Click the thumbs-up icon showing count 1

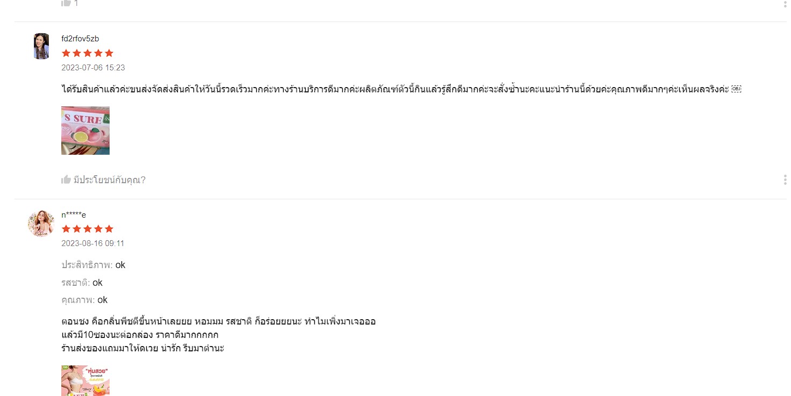[x=66, y=3]
